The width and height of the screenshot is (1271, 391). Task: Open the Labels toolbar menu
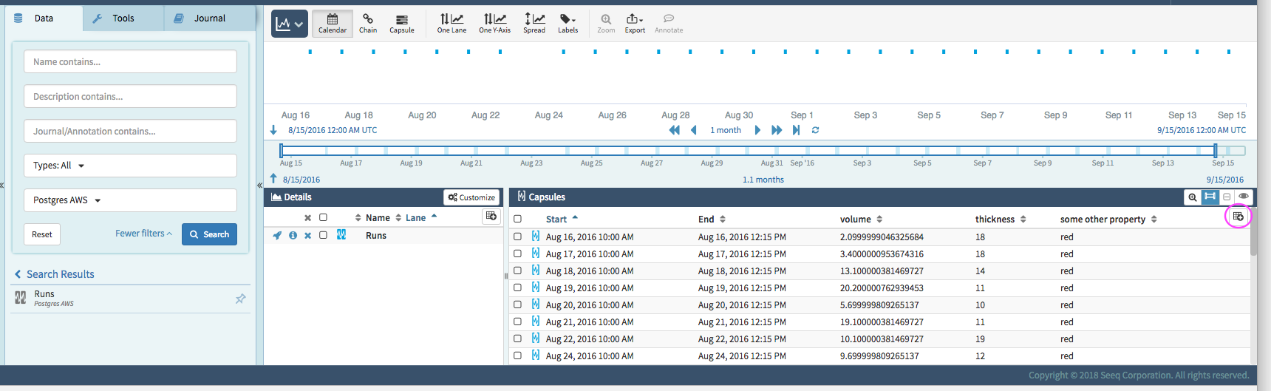pos(568,24)
